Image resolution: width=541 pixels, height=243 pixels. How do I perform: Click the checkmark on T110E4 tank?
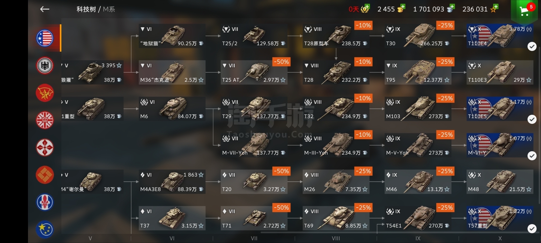tap(532, 47)
